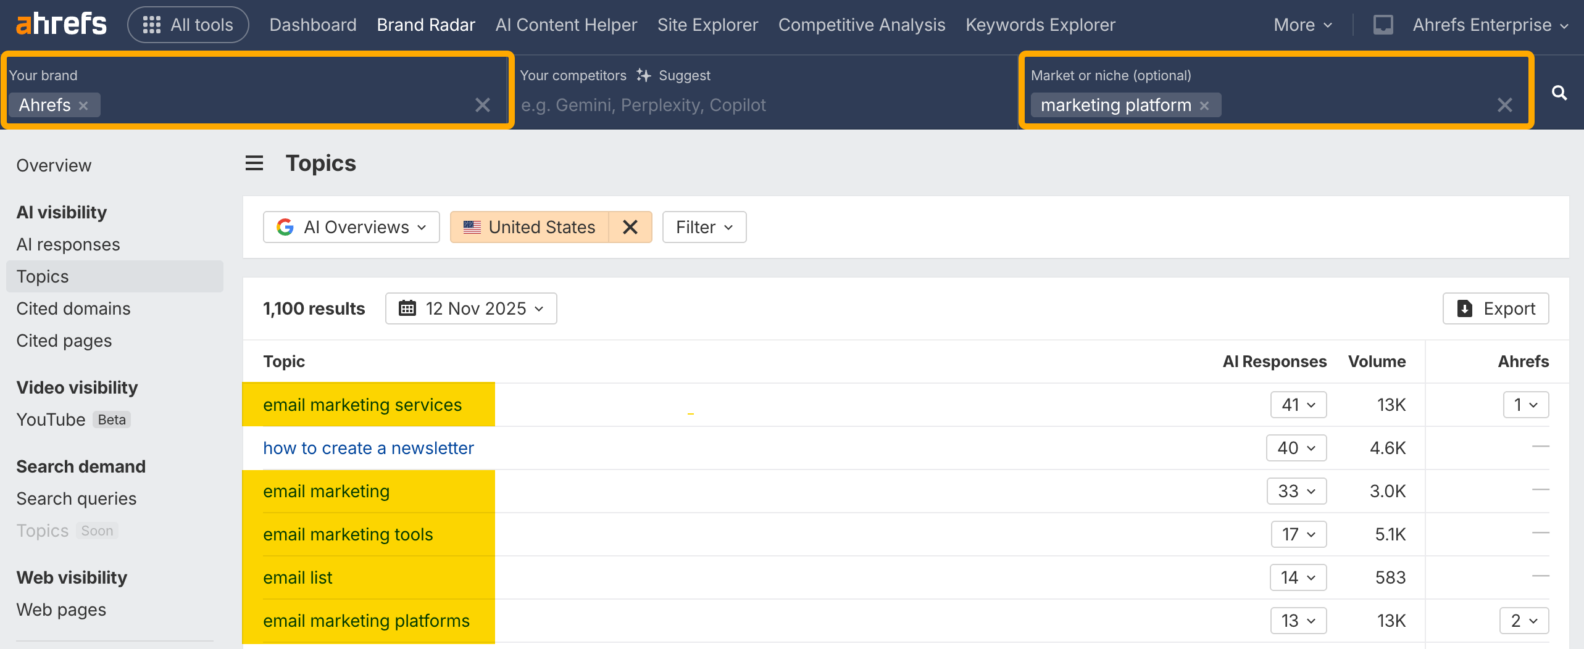Clear the Market or niche field
This screenshot has width=1584, height=649.
click(1504, 105)
